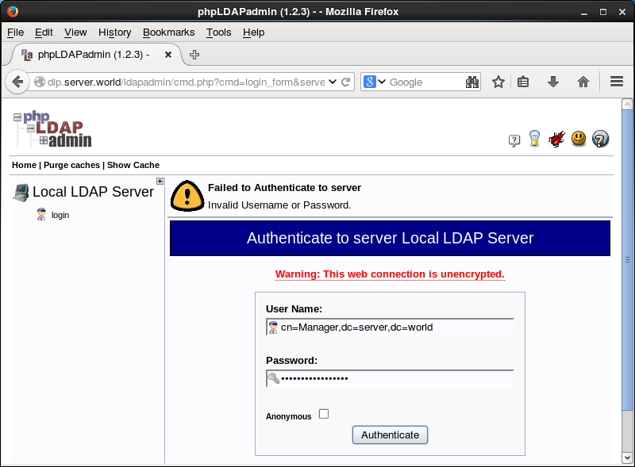Click the smiley face donate icon
Viewport: 635px width, 467px height.
pos(579,139)
